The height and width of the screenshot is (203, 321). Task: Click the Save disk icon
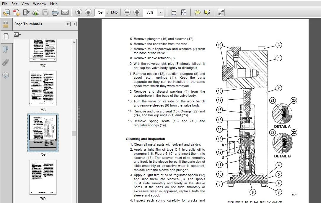[x=45, y=12]
